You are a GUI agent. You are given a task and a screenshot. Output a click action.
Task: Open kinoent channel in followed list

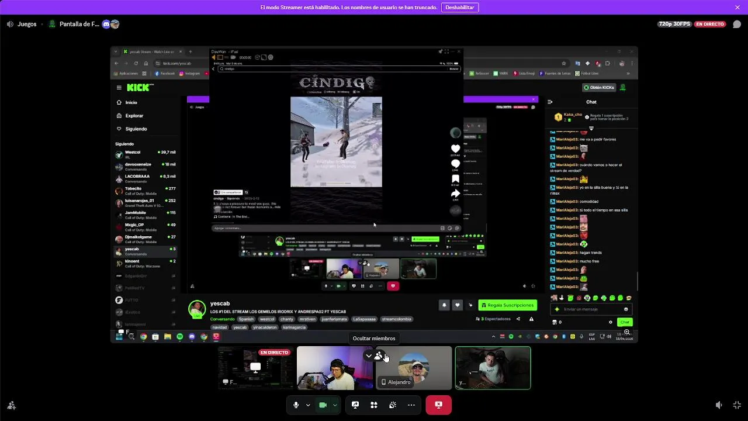tap(146, 263)
